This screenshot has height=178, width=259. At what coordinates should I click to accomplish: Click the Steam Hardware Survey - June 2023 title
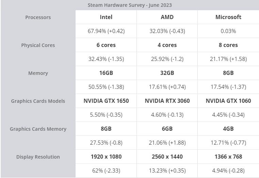click(130, 5)
